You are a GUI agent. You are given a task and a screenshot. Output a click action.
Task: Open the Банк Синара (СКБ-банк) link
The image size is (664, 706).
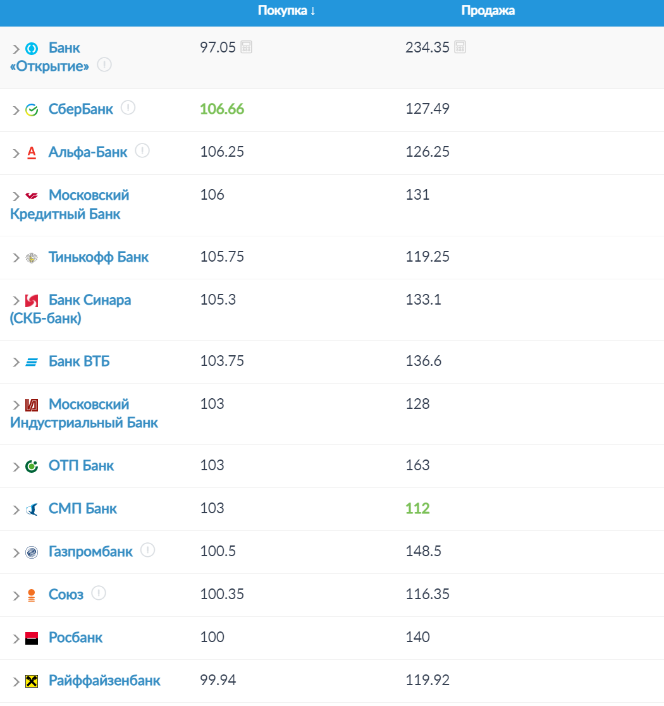(x=71, y=309)
